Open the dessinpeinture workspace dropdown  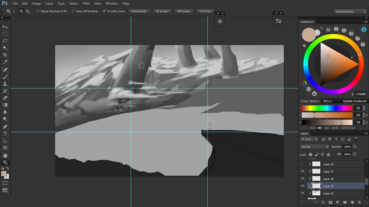[350, 11]
